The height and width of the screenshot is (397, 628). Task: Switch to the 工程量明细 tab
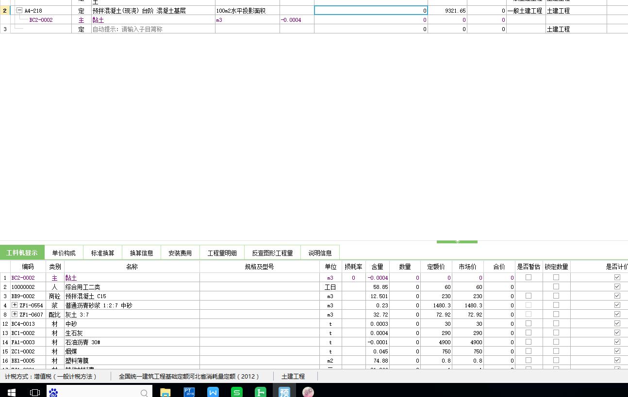pyautogui.click(x=222, y=253)
